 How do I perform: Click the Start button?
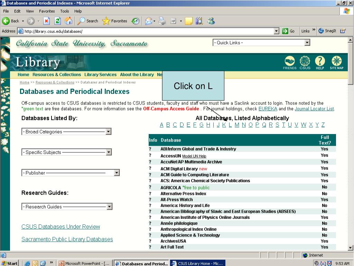9,263
